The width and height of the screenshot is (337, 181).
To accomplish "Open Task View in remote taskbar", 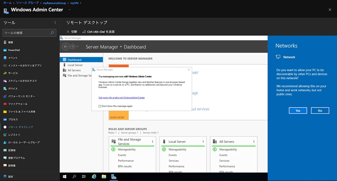I will [84, 177].
